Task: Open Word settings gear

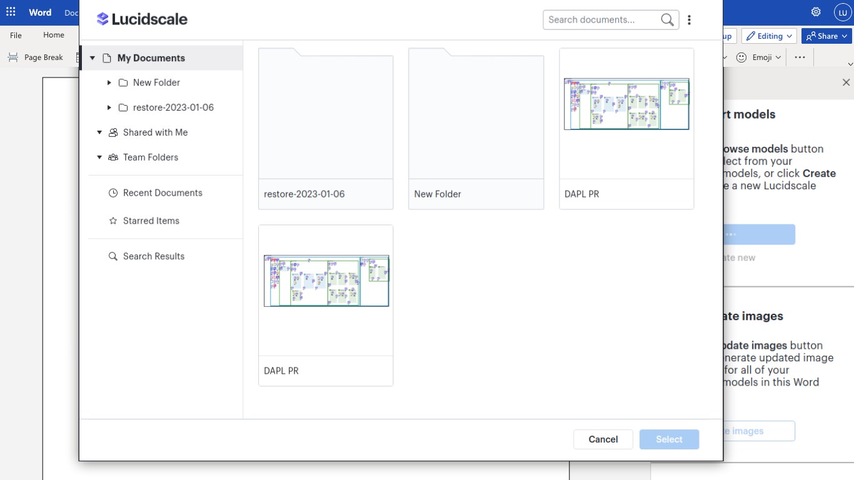Action: click(816, 12)
